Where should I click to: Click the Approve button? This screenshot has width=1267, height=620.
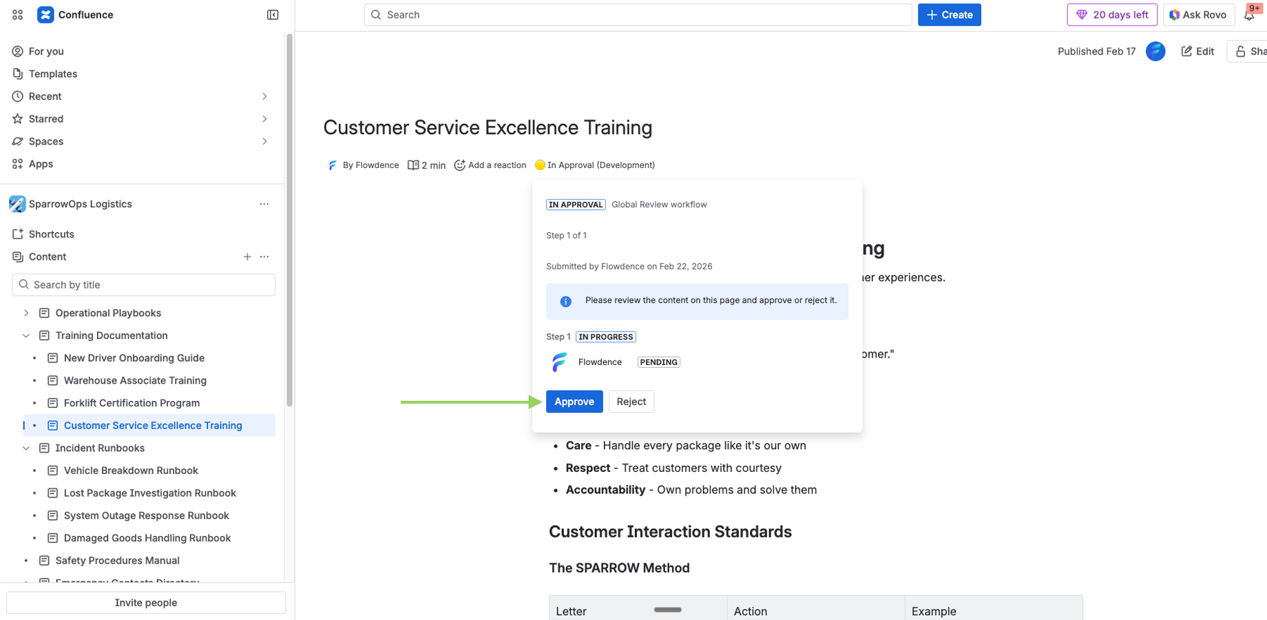574,402
